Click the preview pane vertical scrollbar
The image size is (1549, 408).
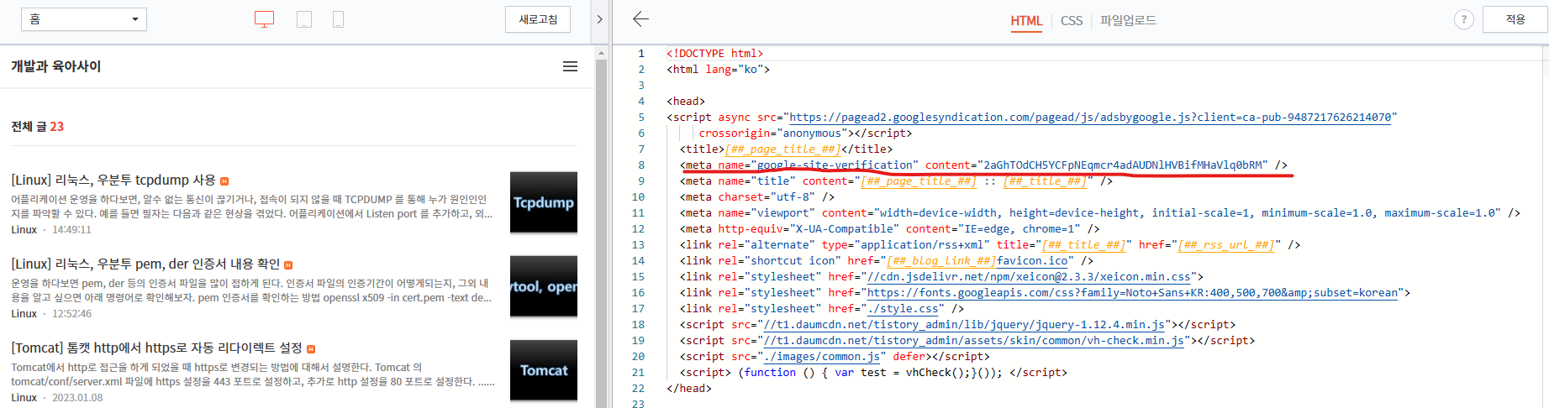pyautogui.click(x=601, y=233)
